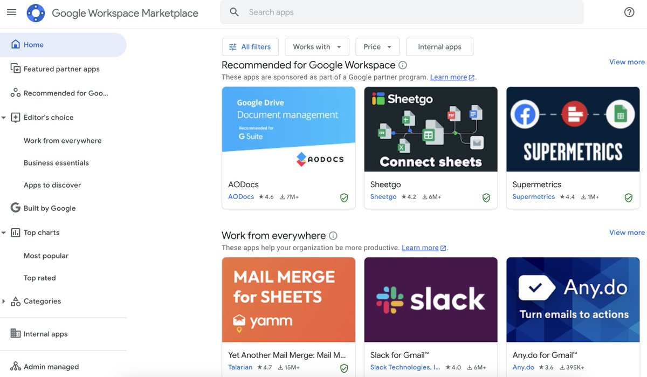Open the Slack app thumbnail
The height and width of the screenshot is (377, 647).
coord(431,299)
